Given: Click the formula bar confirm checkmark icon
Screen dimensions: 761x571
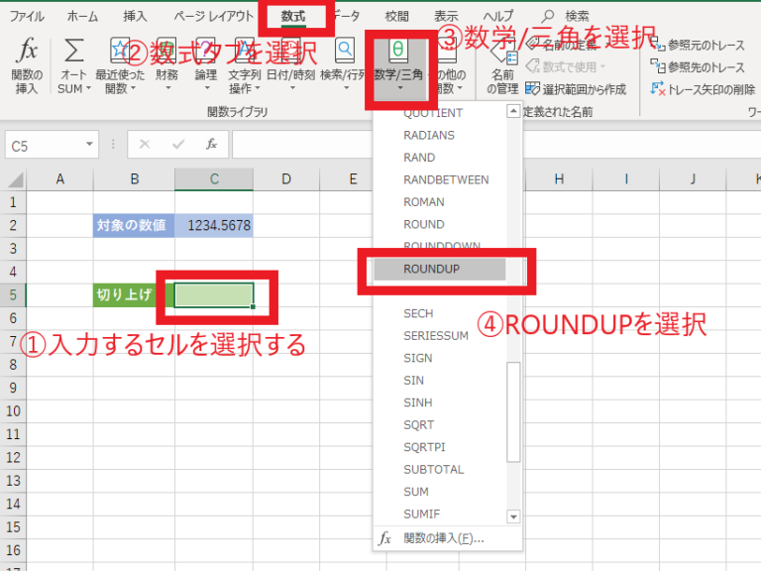Looking at the screenshot, I should pyautogui.click(x=178, y=144).
